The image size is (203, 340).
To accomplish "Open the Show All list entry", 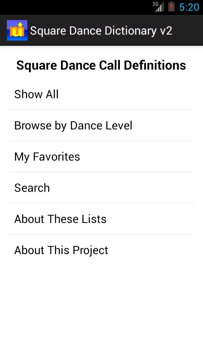I will point(101,94).
